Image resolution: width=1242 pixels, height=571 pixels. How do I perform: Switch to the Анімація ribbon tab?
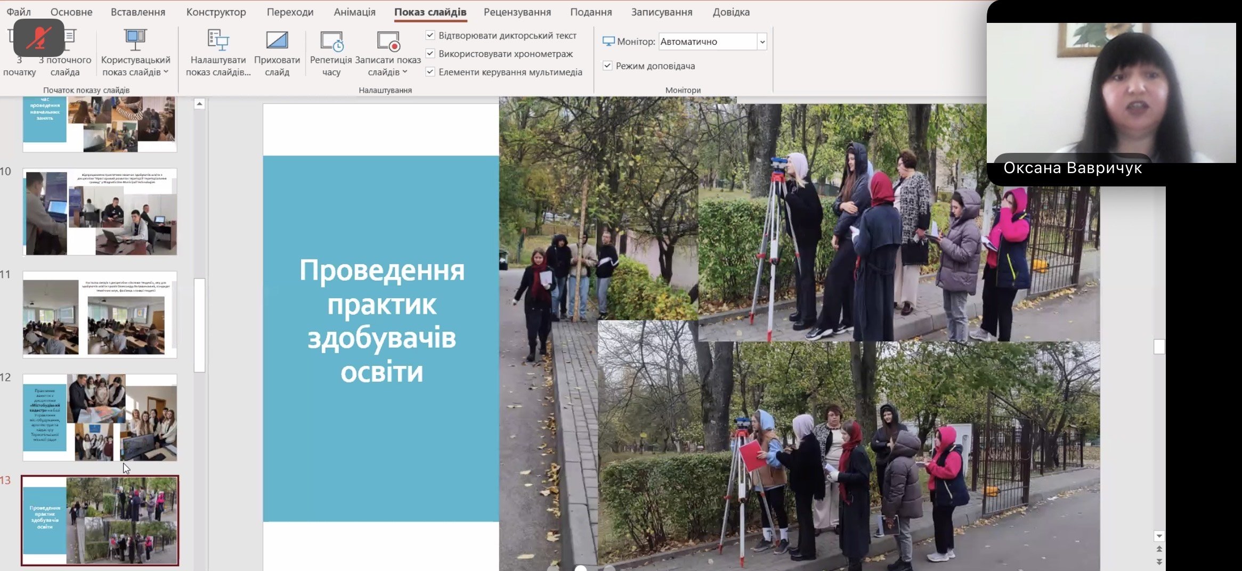(x=354, y=12)
